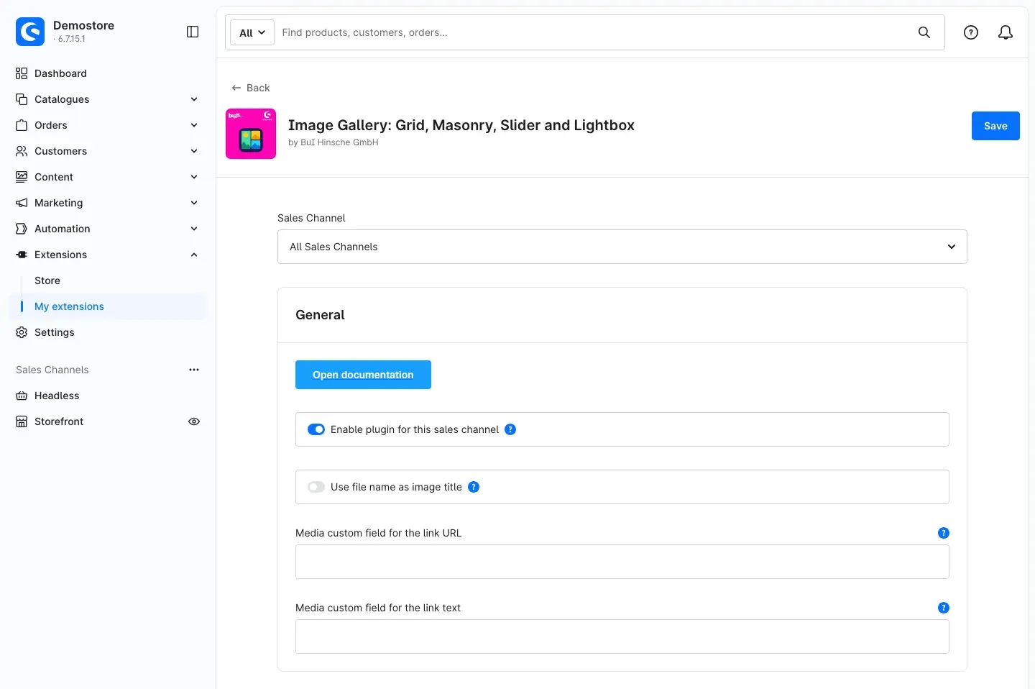Click into the global search field

click(x=594, y=32)
